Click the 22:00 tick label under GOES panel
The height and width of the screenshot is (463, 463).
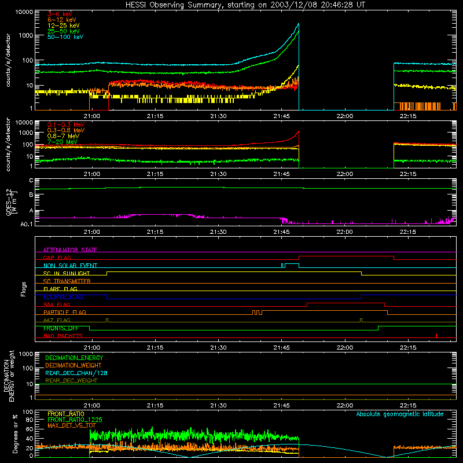tap(344, 232)
